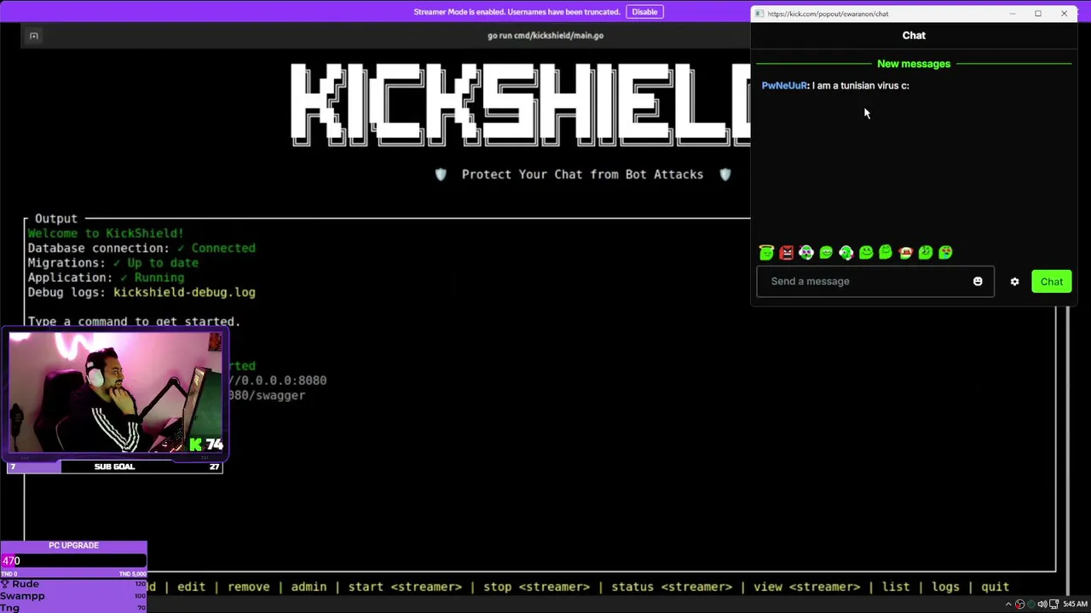Expand hidden system tray icons chevron
This screenshot has height=613, width=1091.
[1009, 604]
